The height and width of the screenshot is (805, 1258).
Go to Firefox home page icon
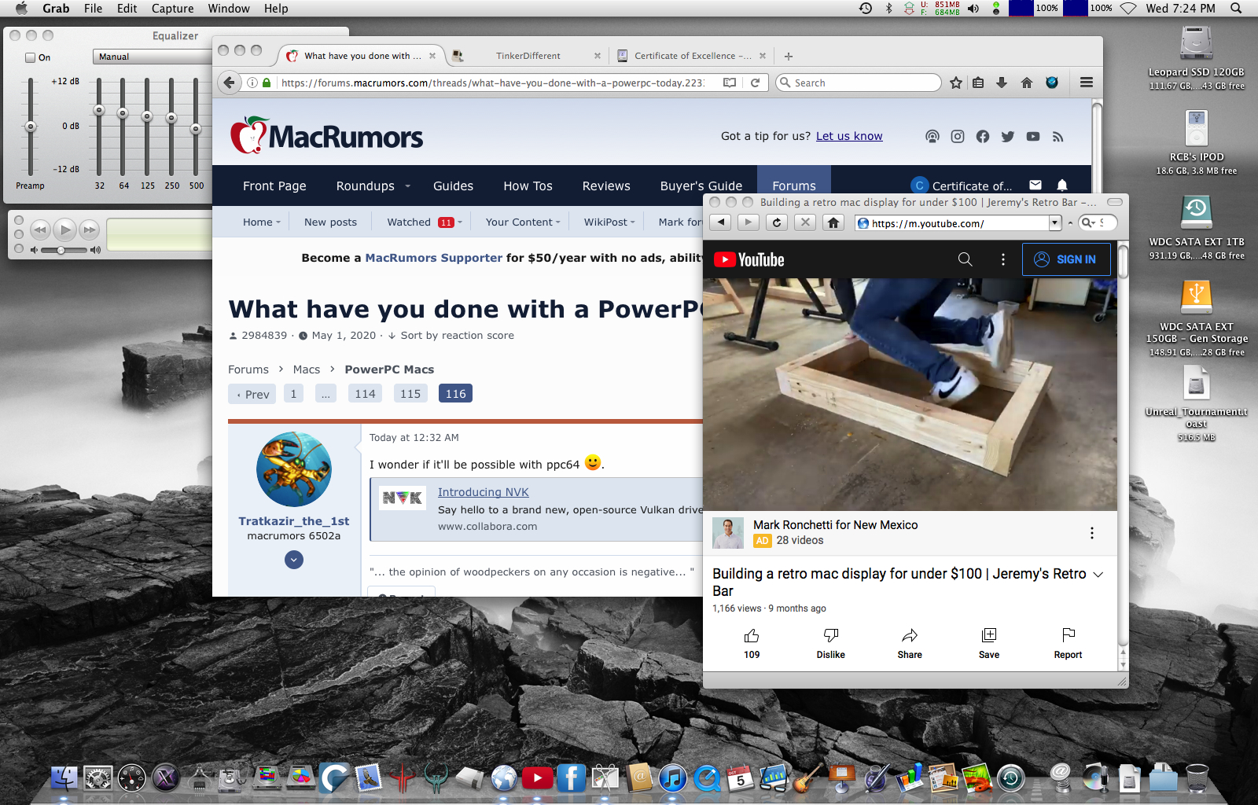click(1027, 83)
